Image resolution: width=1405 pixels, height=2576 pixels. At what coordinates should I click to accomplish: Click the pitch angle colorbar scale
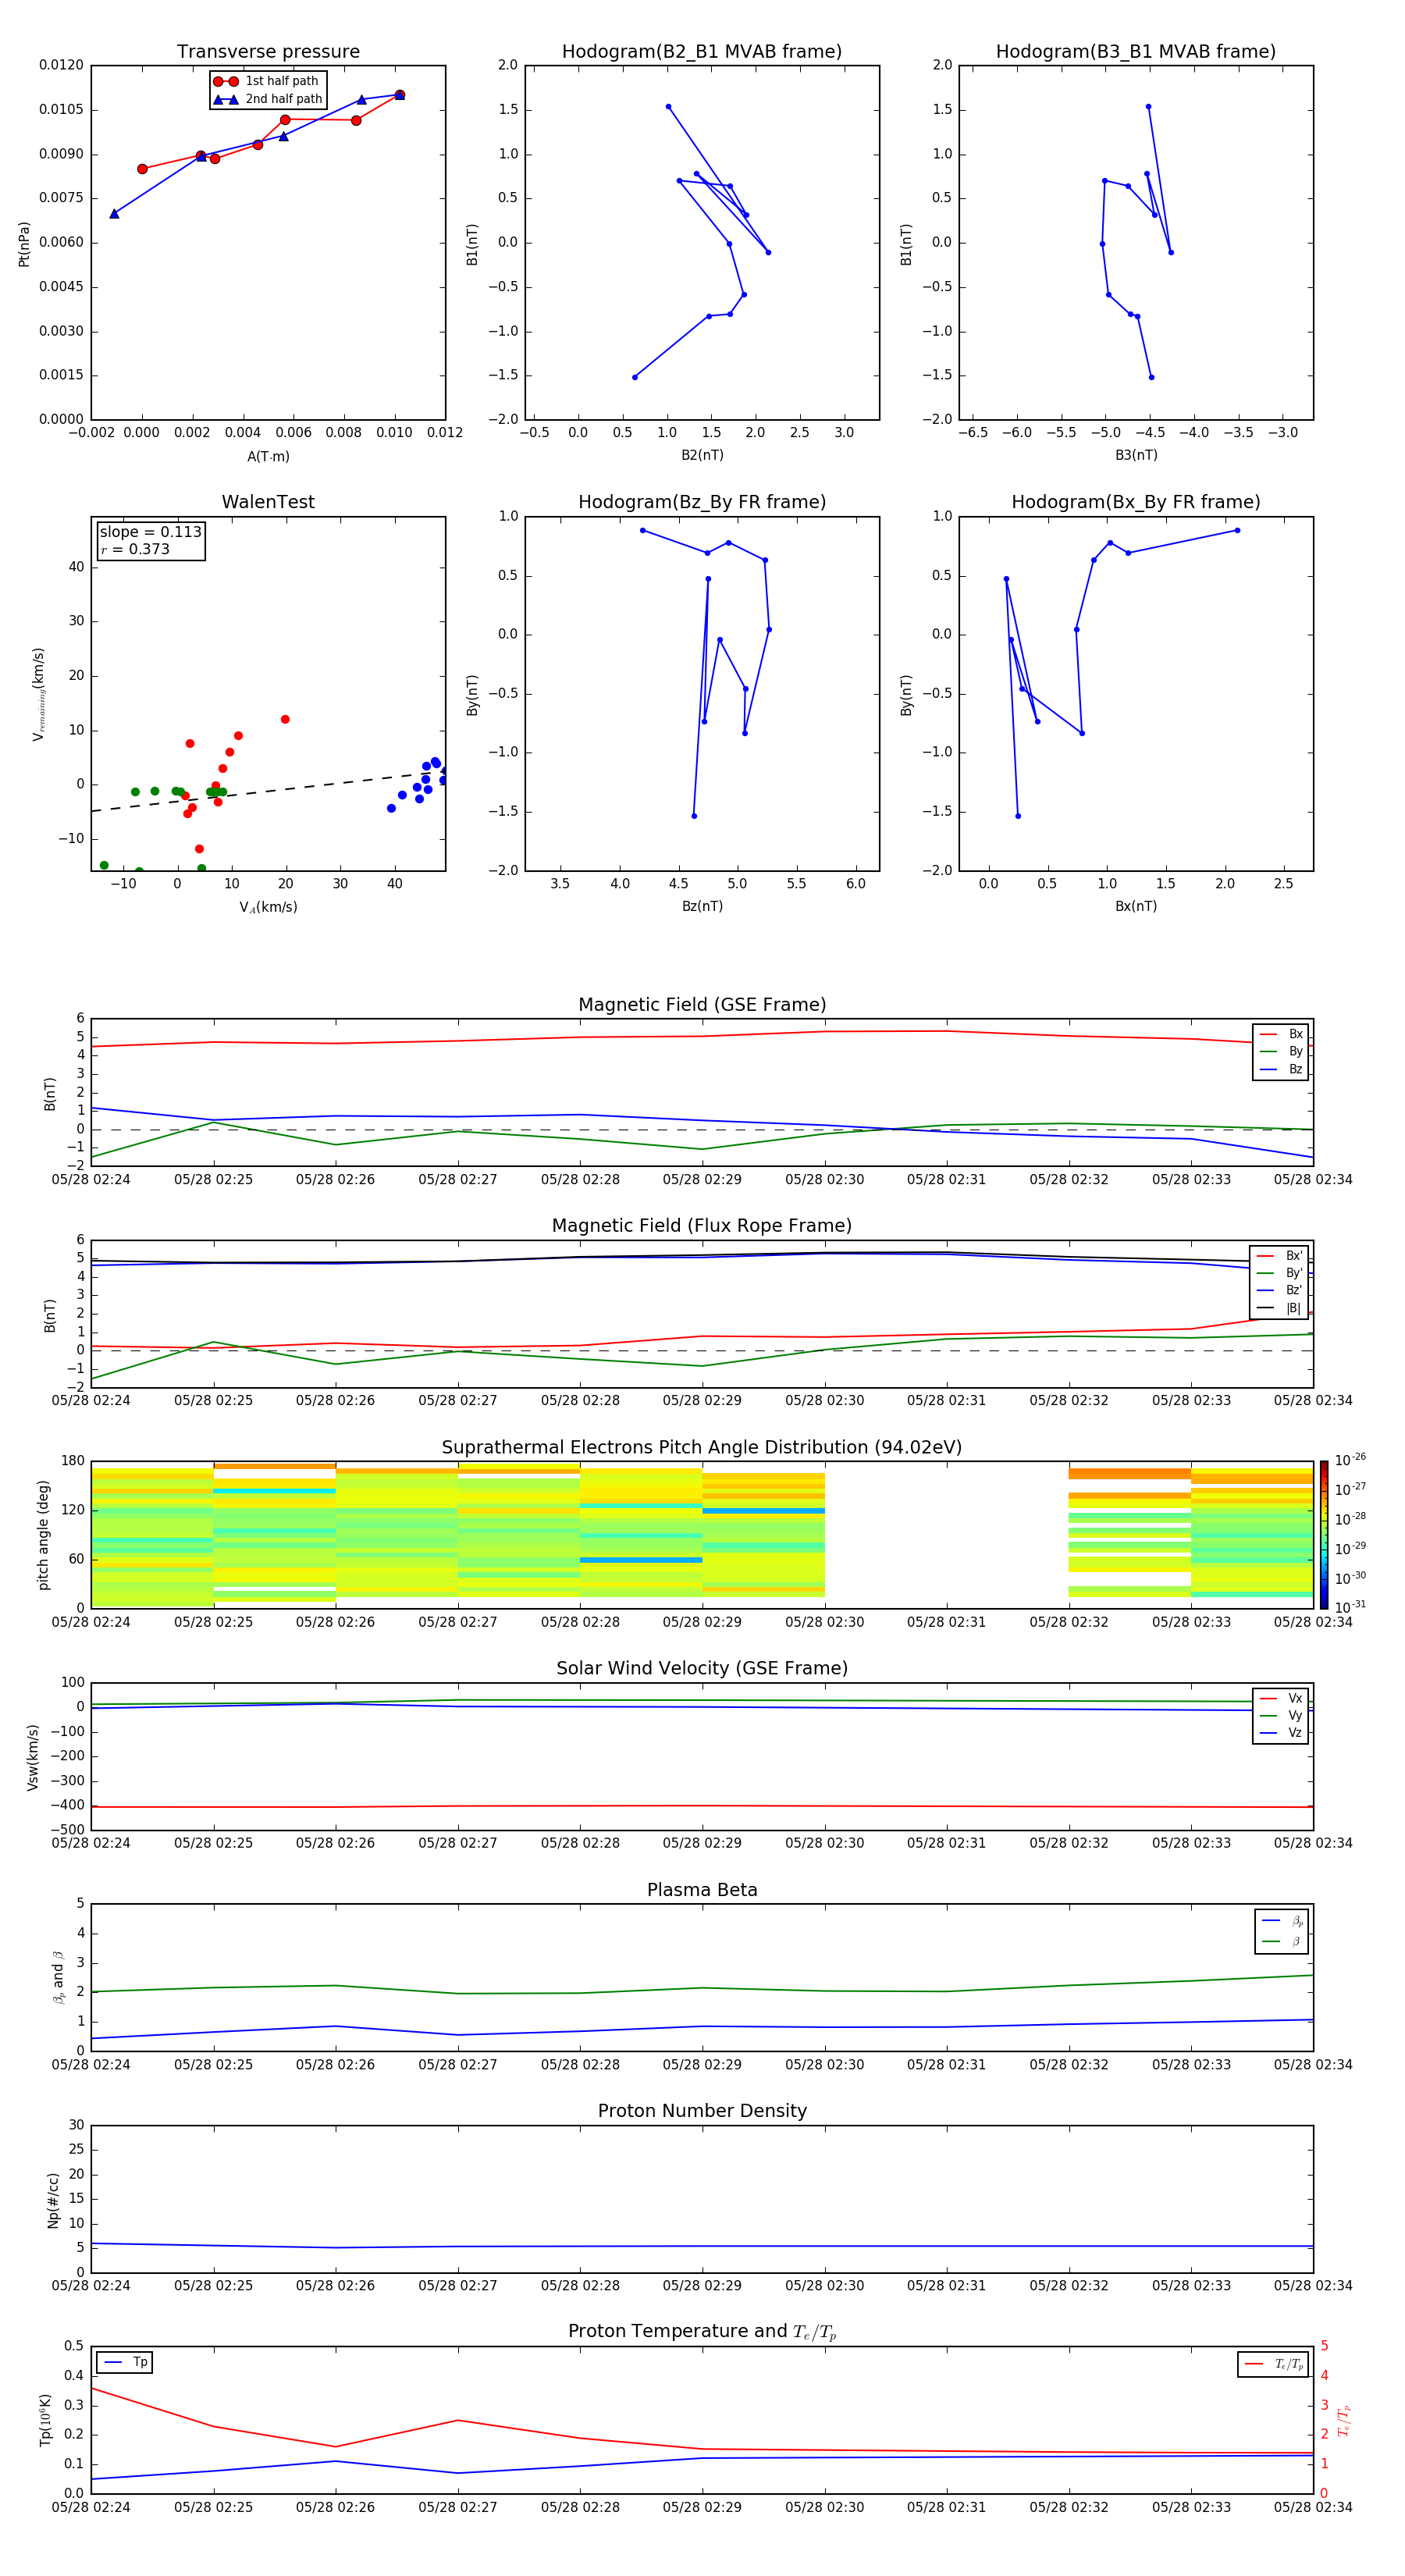(1324, 1535)
